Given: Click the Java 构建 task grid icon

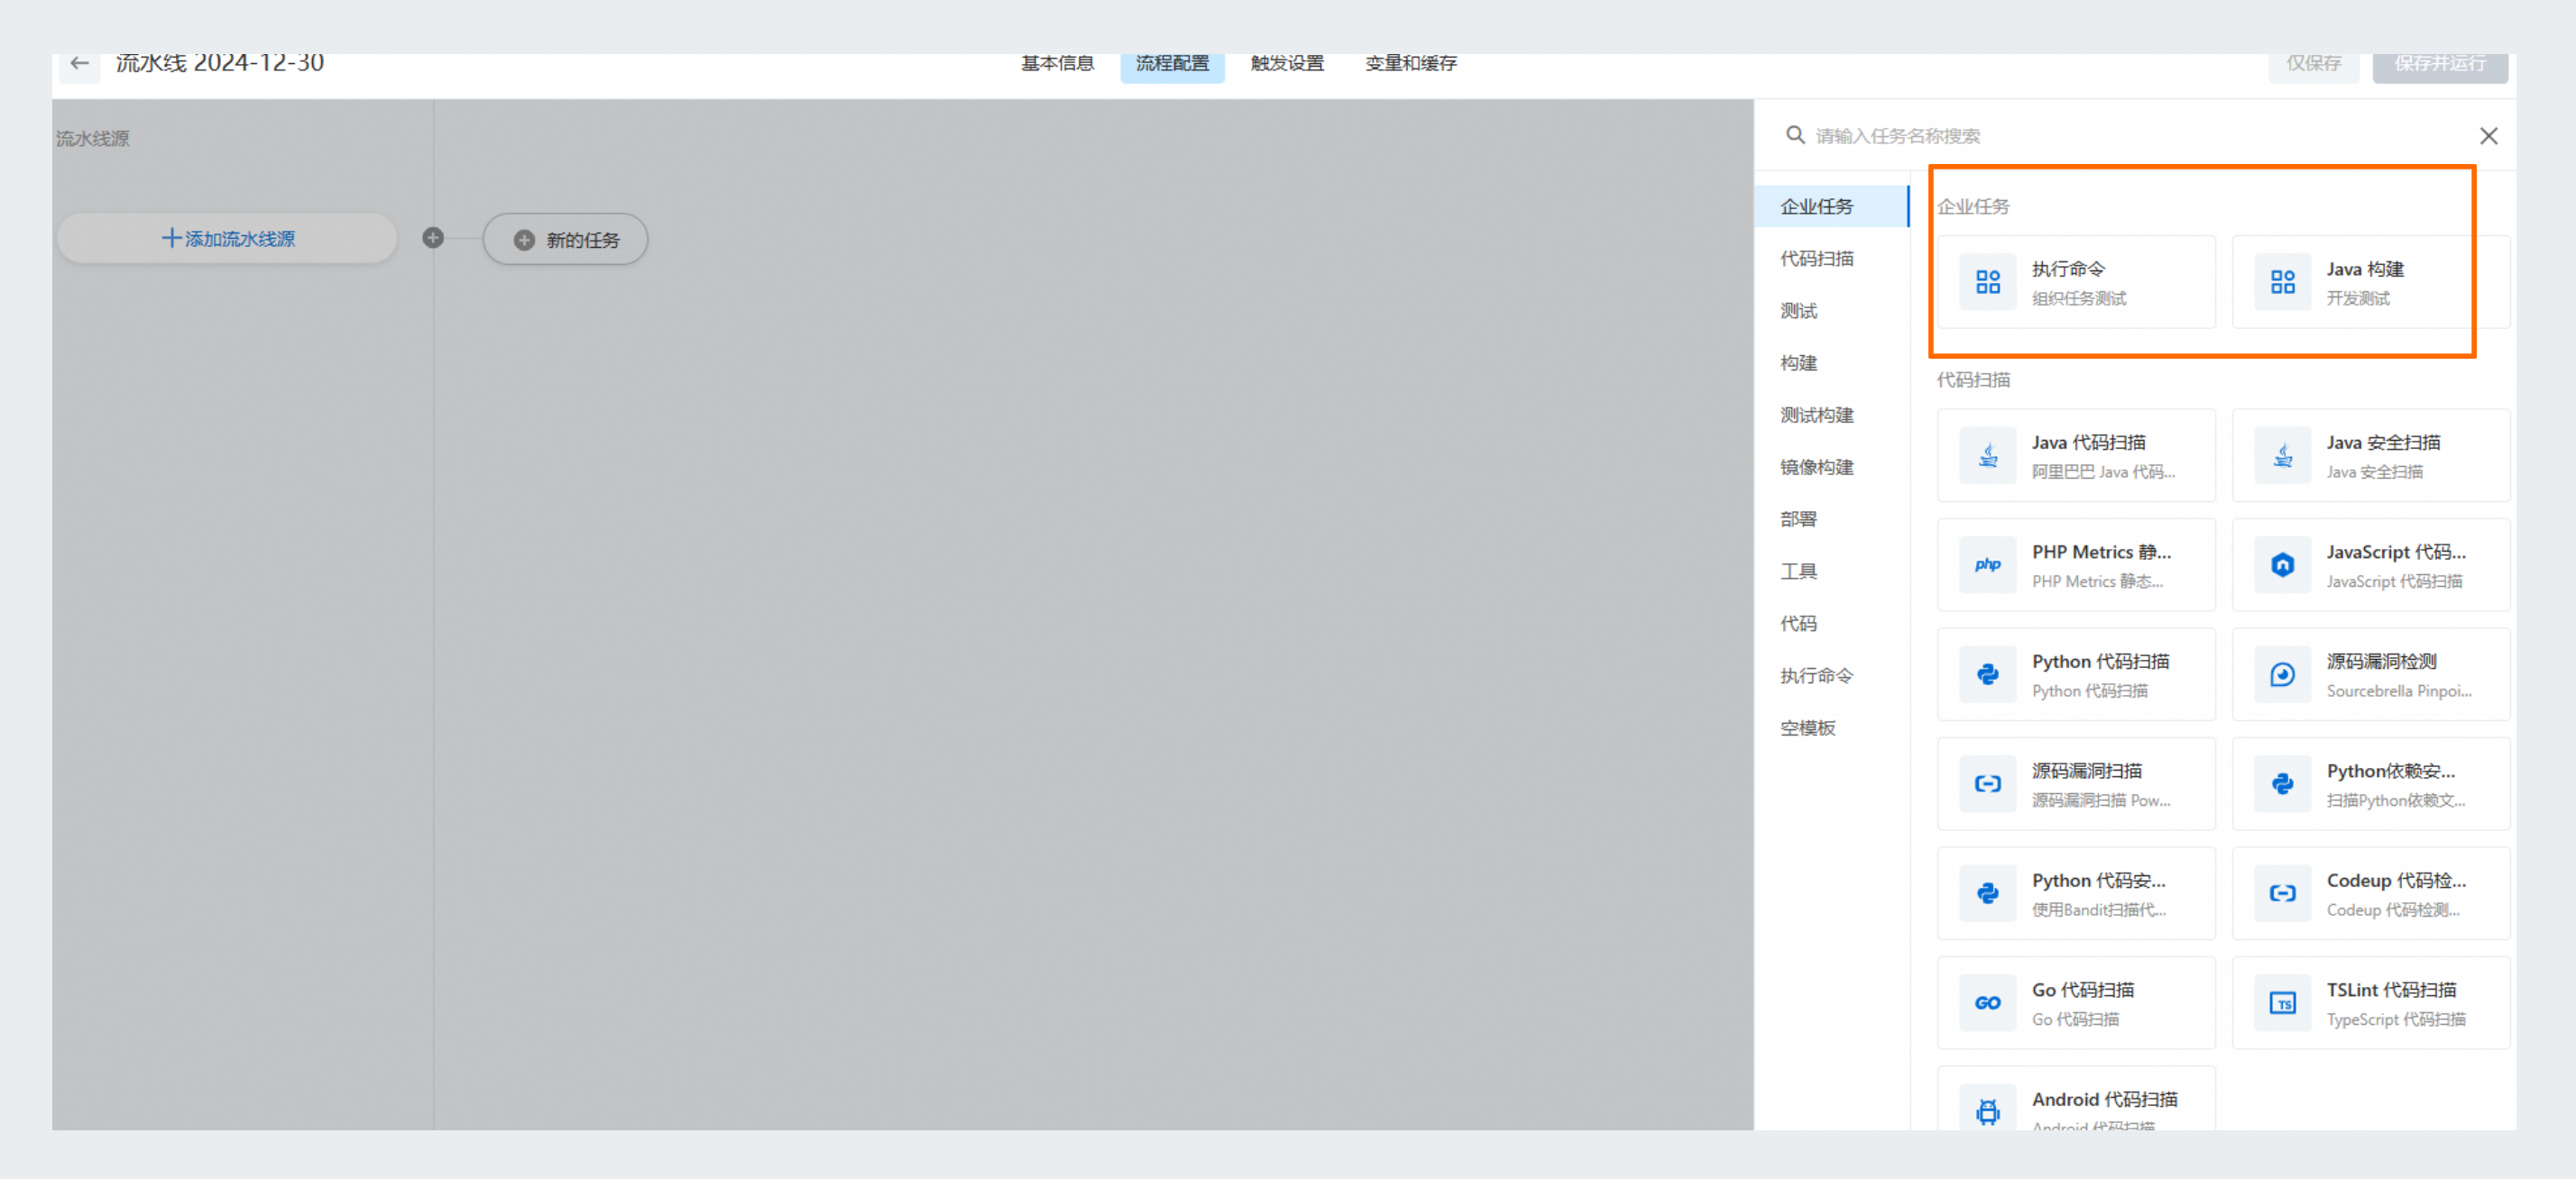Looking at the screenshot, I should coord(2283,282).
